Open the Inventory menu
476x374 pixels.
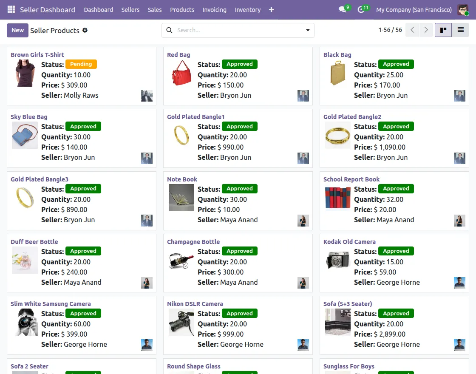[247, 10]
